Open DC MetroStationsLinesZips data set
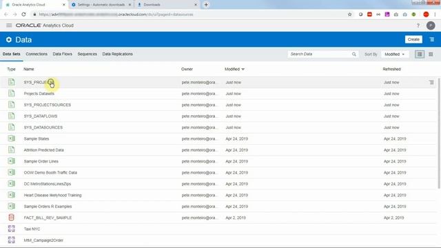The width and height of the screenshot is (441, 248). (48, 184)
